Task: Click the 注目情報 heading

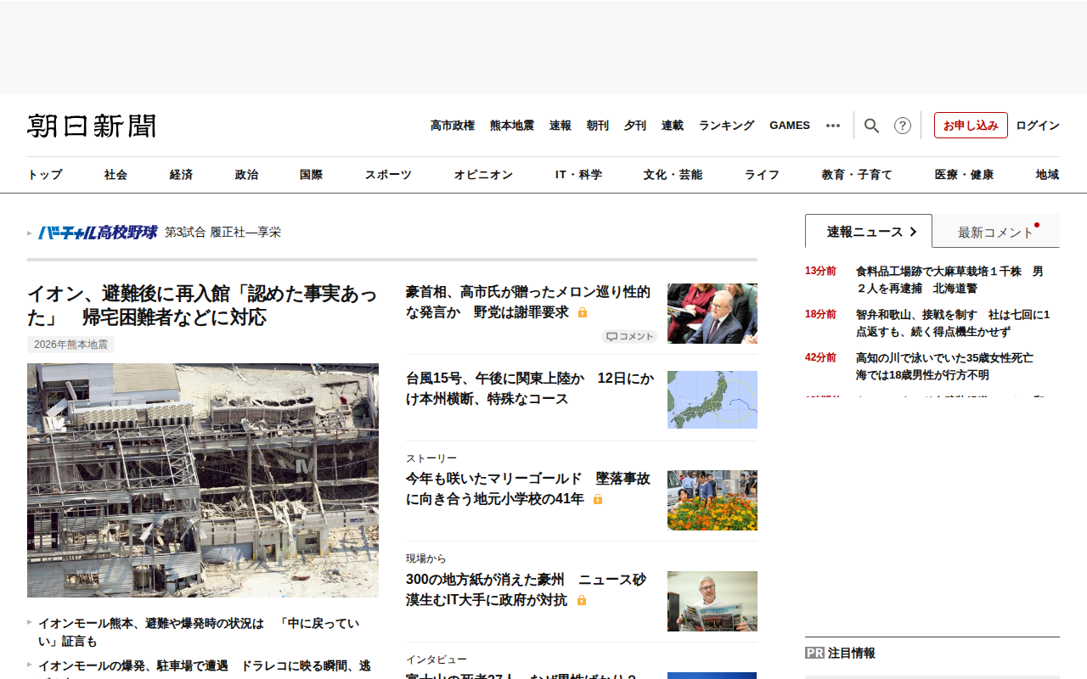Action: (x=852, y=654)
